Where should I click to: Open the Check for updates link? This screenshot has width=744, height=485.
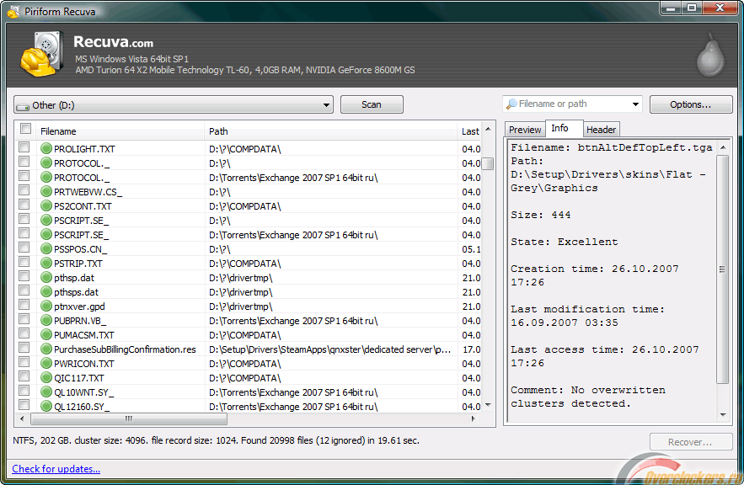pos(56,469)
